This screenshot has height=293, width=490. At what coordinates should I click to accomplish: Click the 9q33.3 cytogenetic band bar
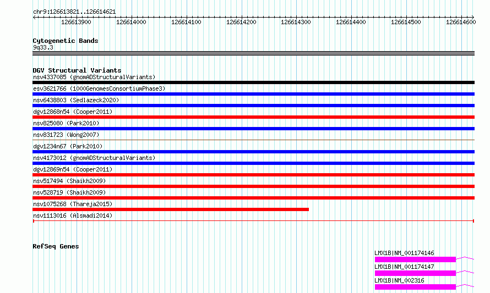click(253, 53)
